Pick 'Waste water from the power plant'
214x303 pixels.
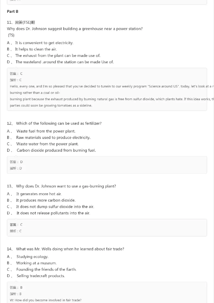(47, 144)
